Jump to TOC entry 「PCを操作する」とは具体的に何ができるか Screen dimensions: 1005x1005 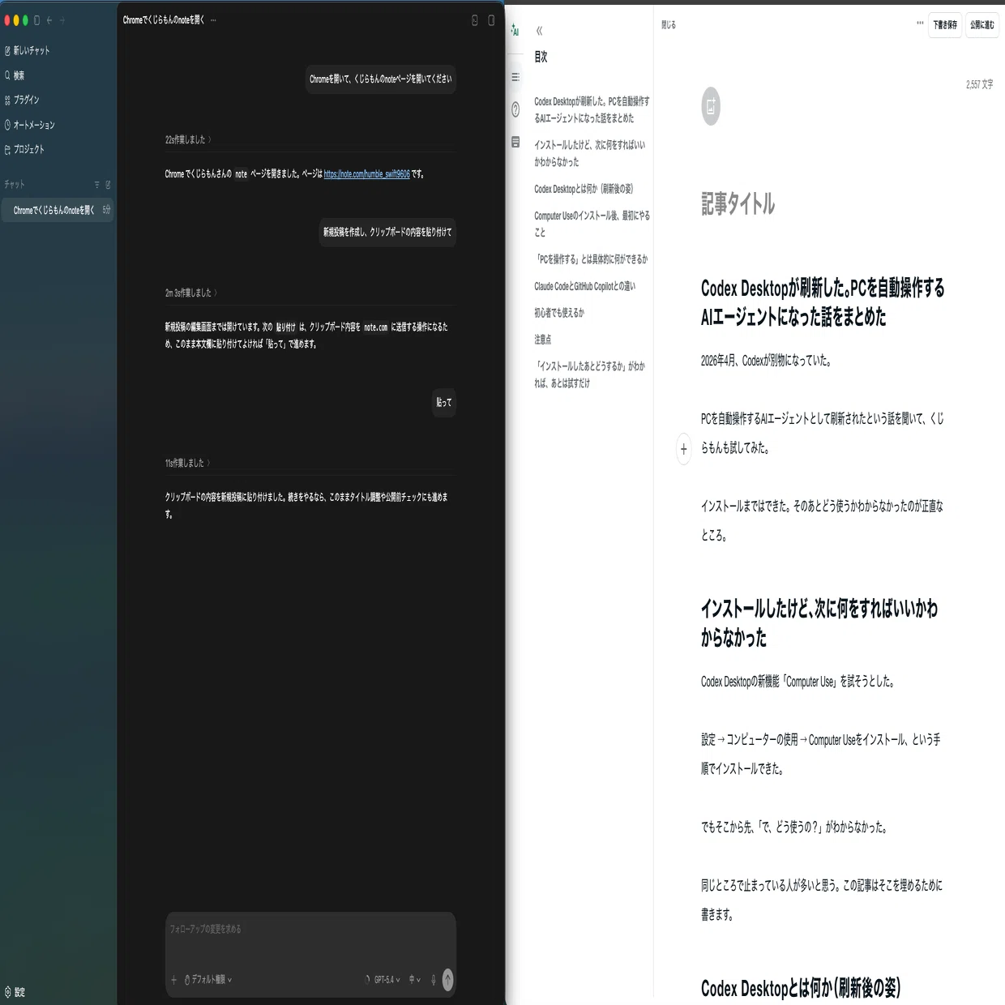click(x=591, y=259)
